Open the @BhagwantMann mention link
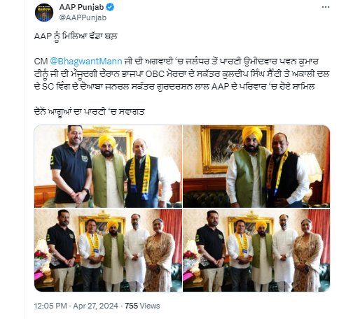Screen dimensions: 339x319 point(86,62)
